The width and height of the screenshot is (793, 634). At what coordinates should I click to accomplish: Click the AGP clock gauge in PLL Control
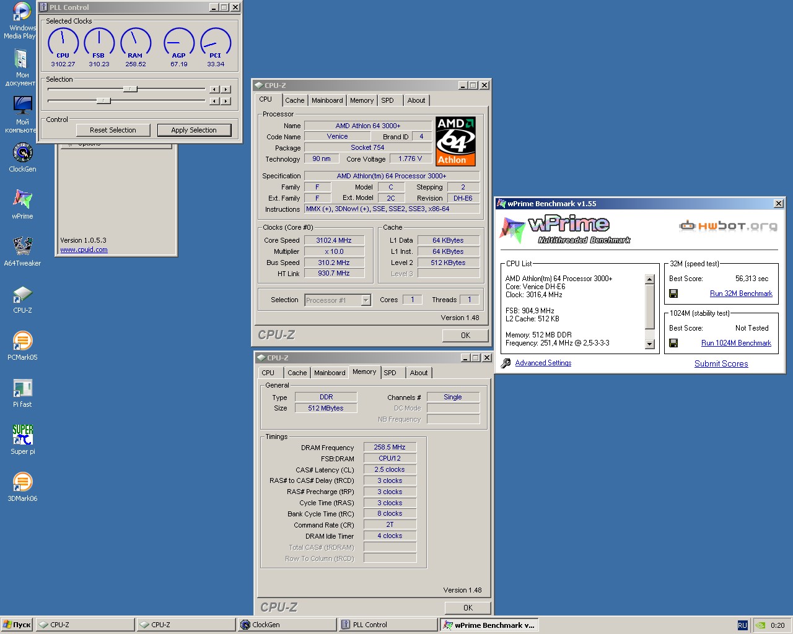(x=178, y=43)
